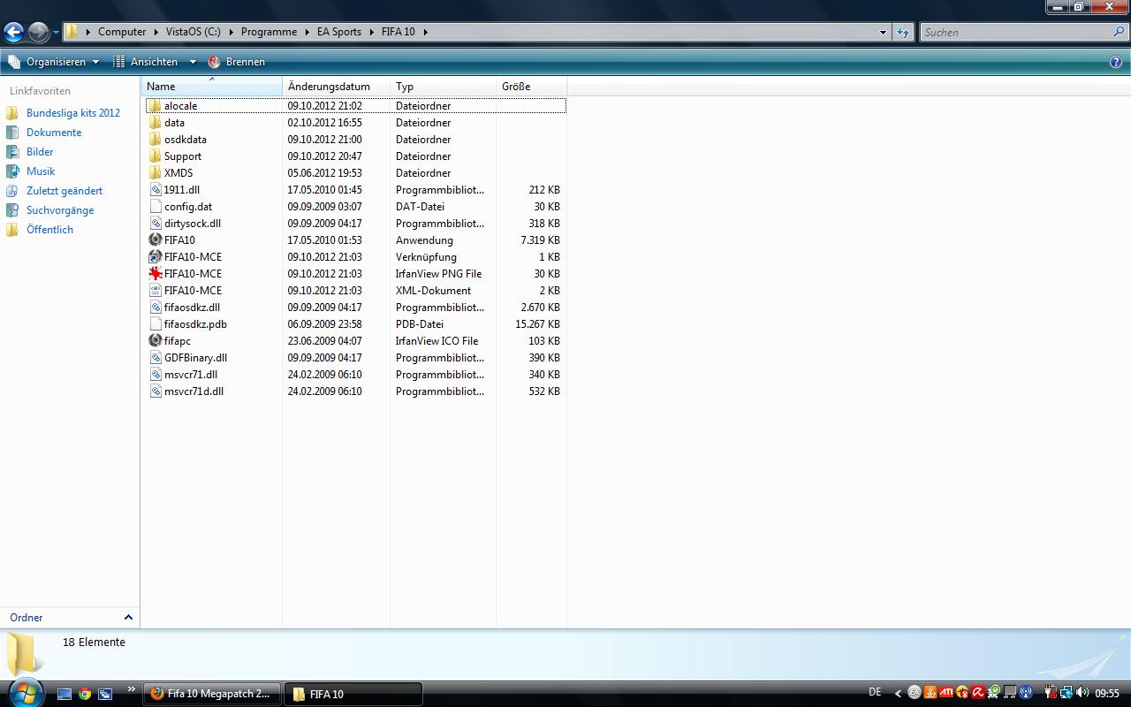Select the FIFA10-MCE IrfanView PNG icon
The image size is (1131, 707).
(156, 273)
